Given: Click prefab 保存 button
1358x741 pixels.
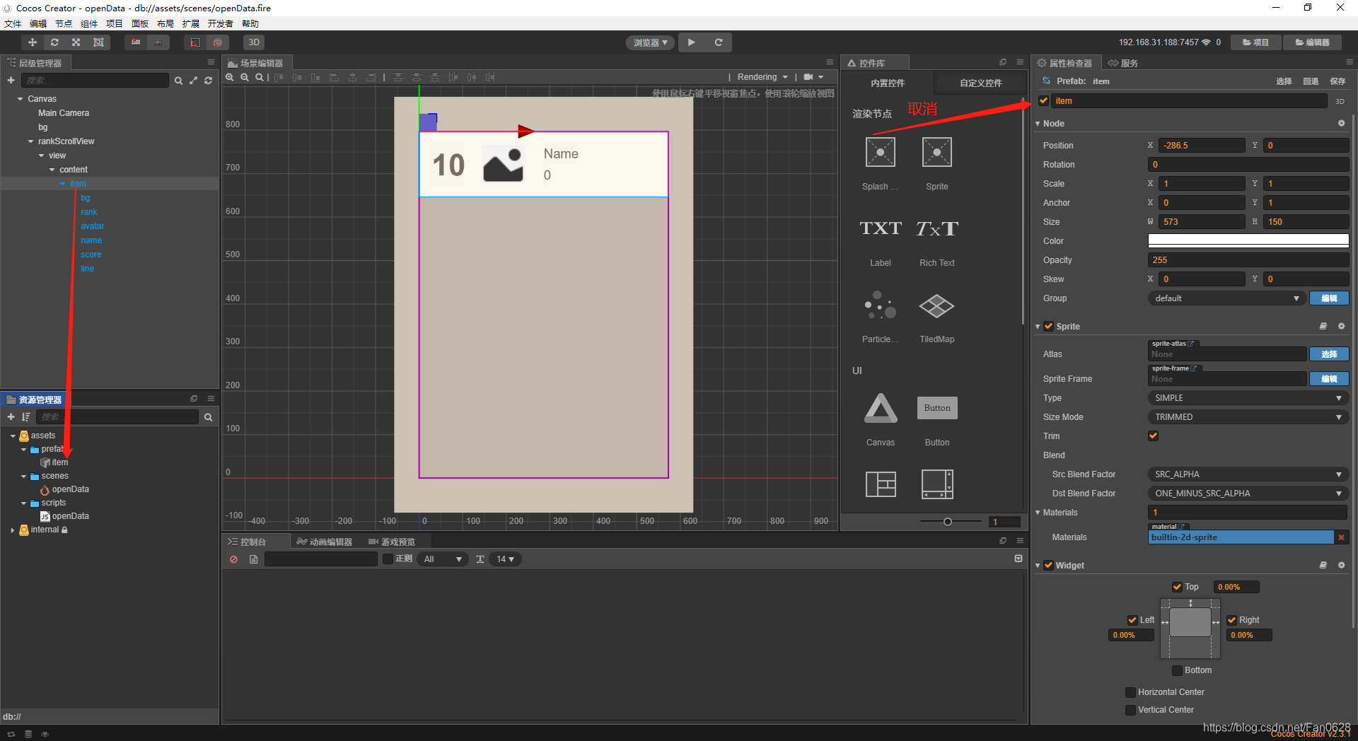Looking at the screenshot, I should [1337, 81].
